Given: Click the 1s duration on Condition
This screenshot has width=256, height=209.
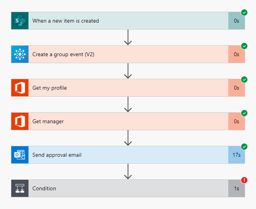Looking at the screenshot, I should (236, 188).
